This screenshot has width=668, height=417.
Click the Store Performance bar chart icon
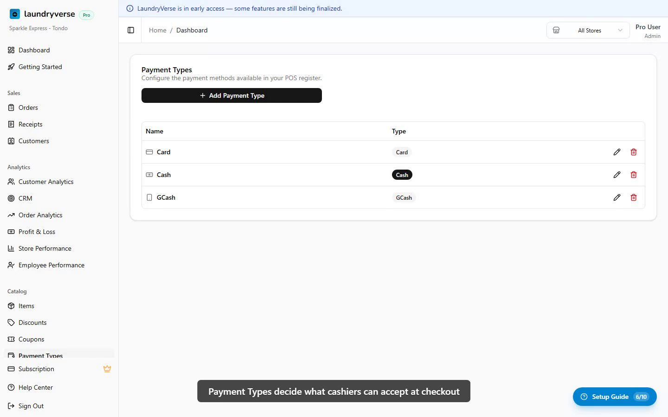(x=11, y=248)
